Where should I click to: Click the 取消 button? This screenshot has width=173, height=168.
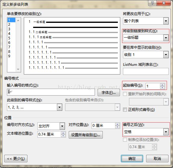pyautogui.click(x=157, y=159)
